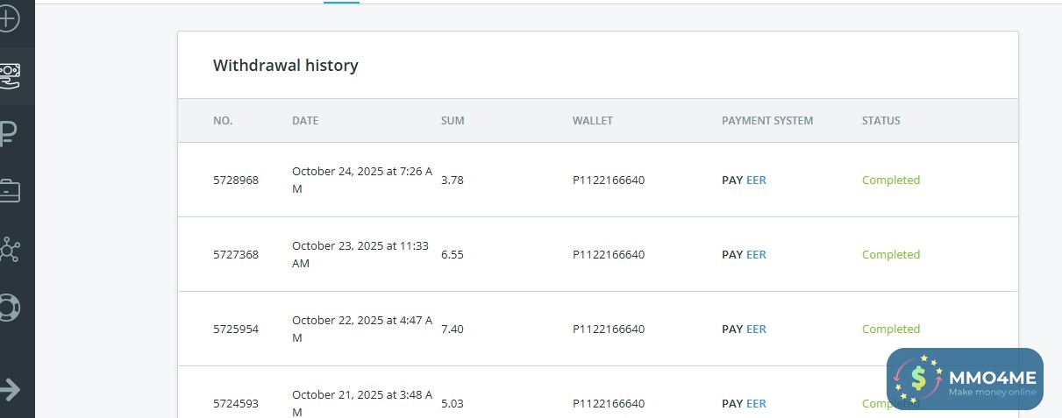Open the briefcase sidebar icon

pos(10,190)
